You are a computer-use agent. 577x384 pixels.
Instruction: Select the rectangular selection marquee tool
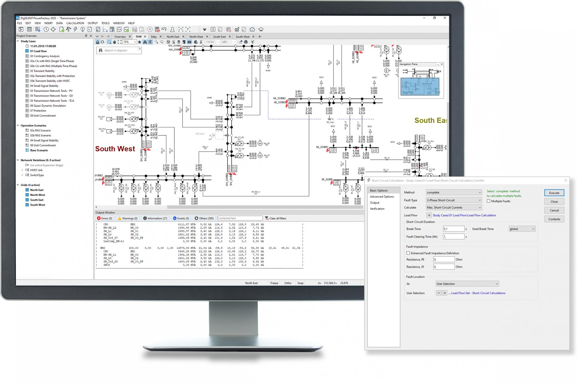(156, 42)
